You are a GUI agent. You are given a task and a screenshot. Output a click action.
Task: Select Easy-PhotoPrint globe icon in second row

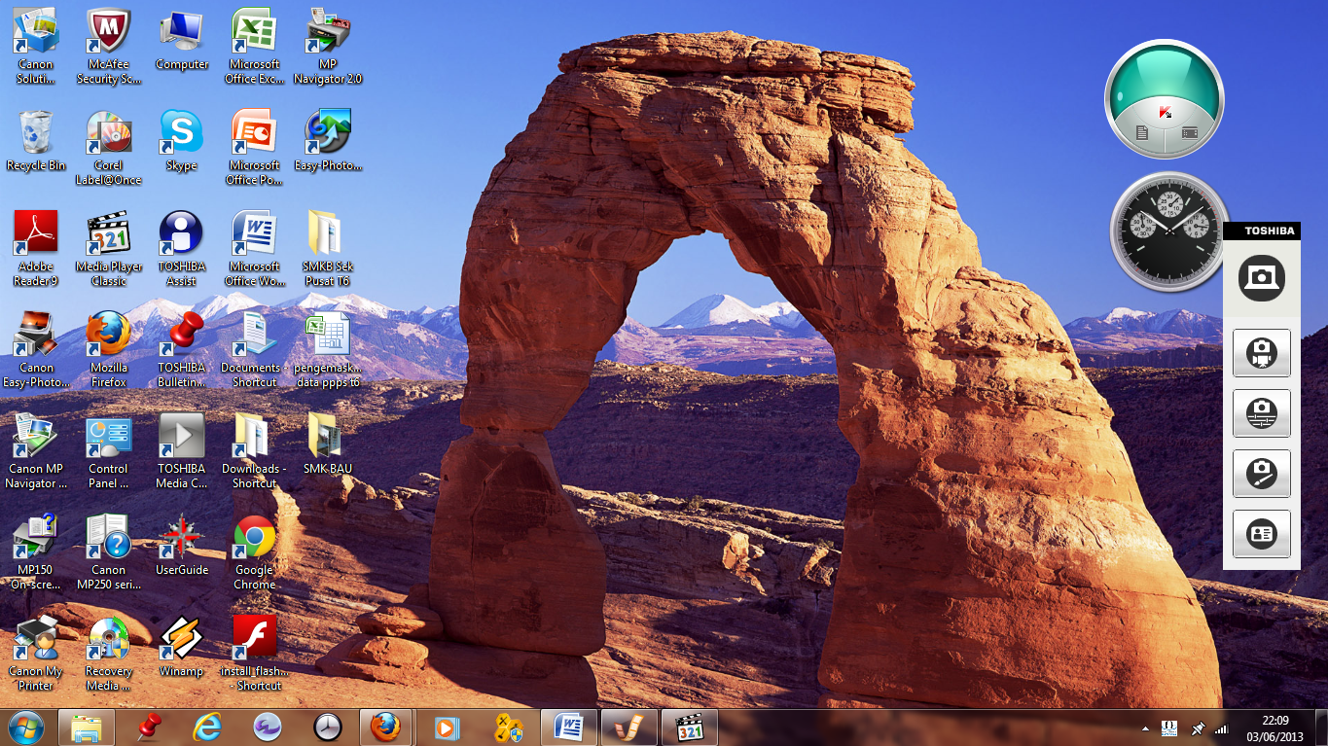[328, 140]
